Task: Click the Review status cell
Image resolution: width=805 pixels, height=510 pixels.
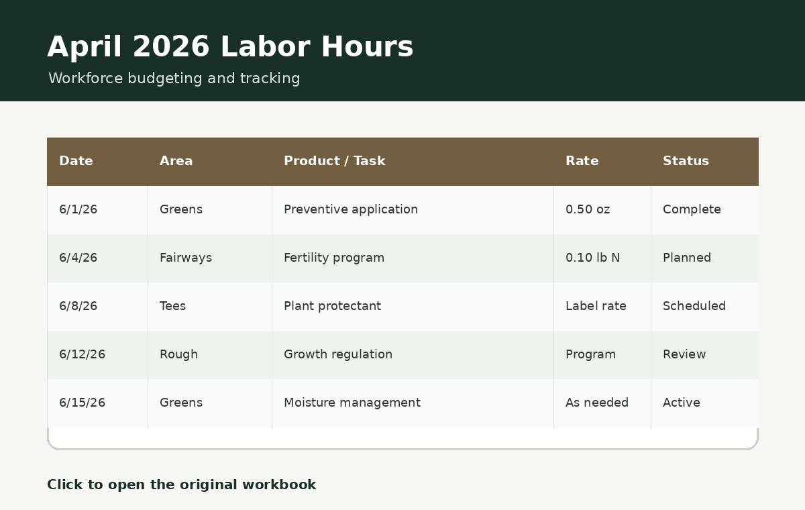Action: point(704,354)
